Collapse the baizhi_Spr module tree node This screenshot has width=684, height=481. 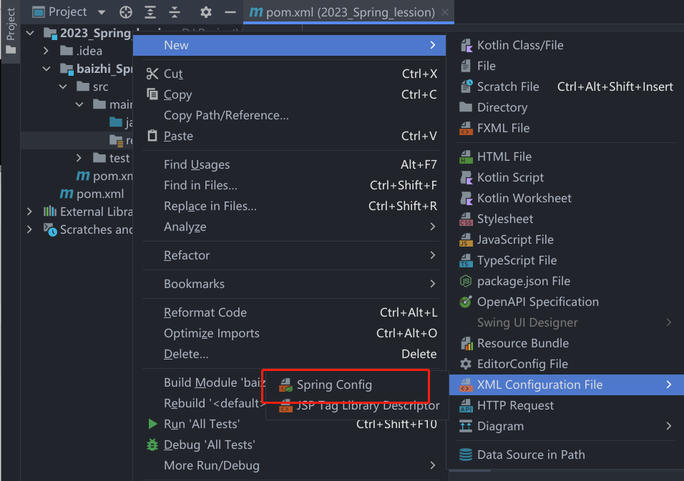(47, 69)
